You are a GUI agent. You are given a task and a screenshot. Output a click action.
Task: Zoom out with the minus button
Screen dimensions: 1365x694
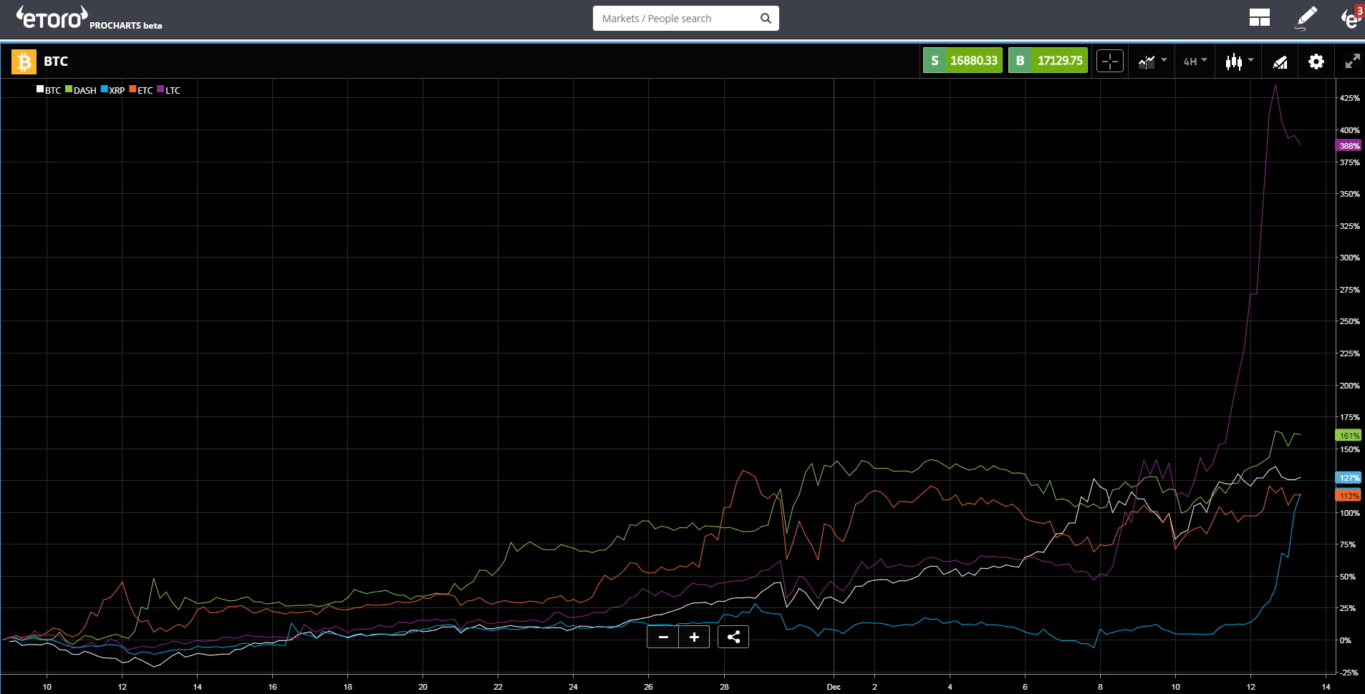coord(663,637)
